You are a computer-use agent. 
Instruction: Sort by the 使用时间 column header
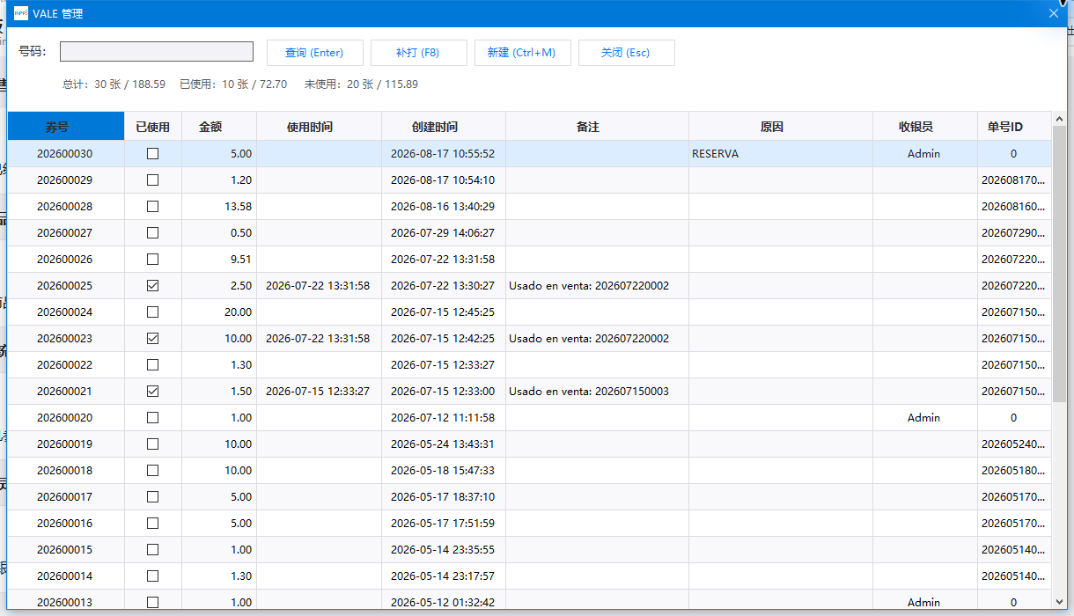coord(319,127)
